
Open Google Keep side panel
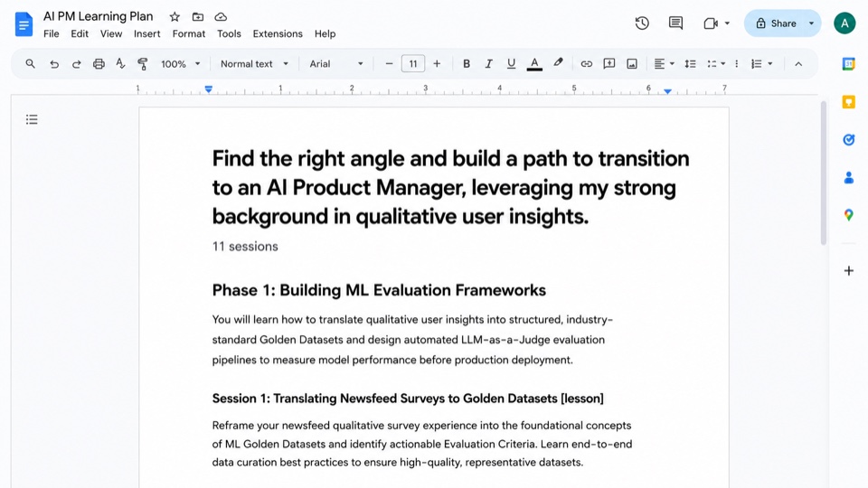pyautogui.click(x=849, y=102)
